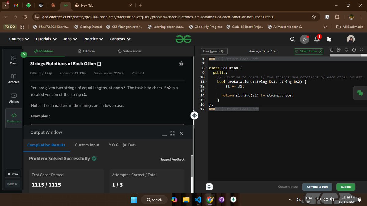Open the Videos sidebar item
The width and height of the screenshot is (367, 206).
[x=14, y=98]
